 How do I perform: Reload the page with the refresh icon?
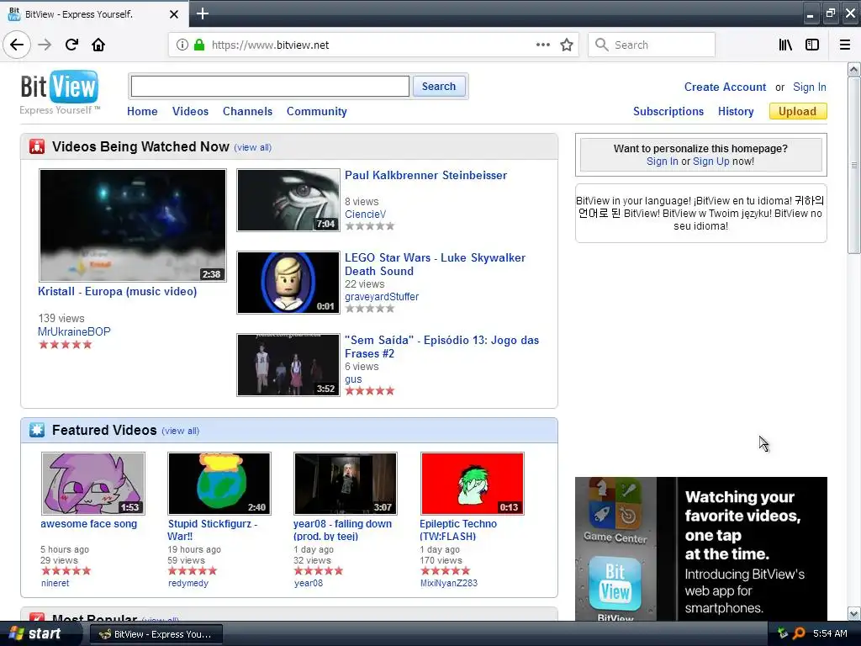[x=71, y=45]
